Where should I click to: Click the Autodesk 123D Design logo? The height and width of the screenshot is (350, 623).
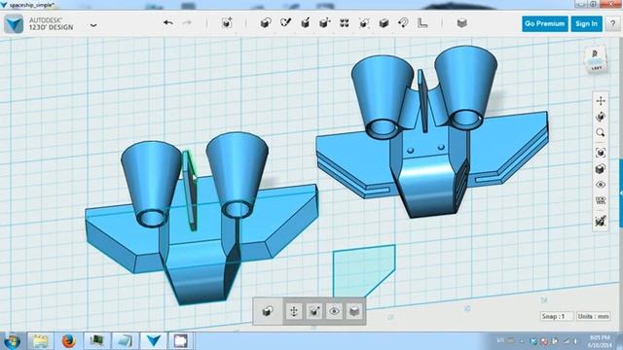pos(14,24)
